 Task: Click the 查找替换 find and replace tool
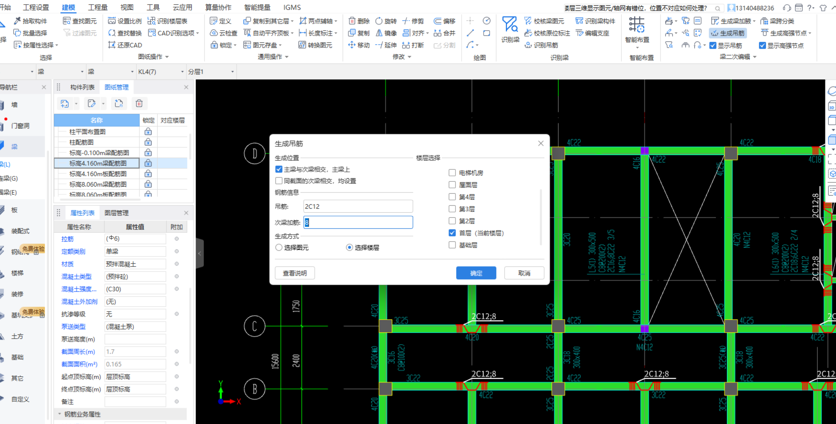point(125,33)
